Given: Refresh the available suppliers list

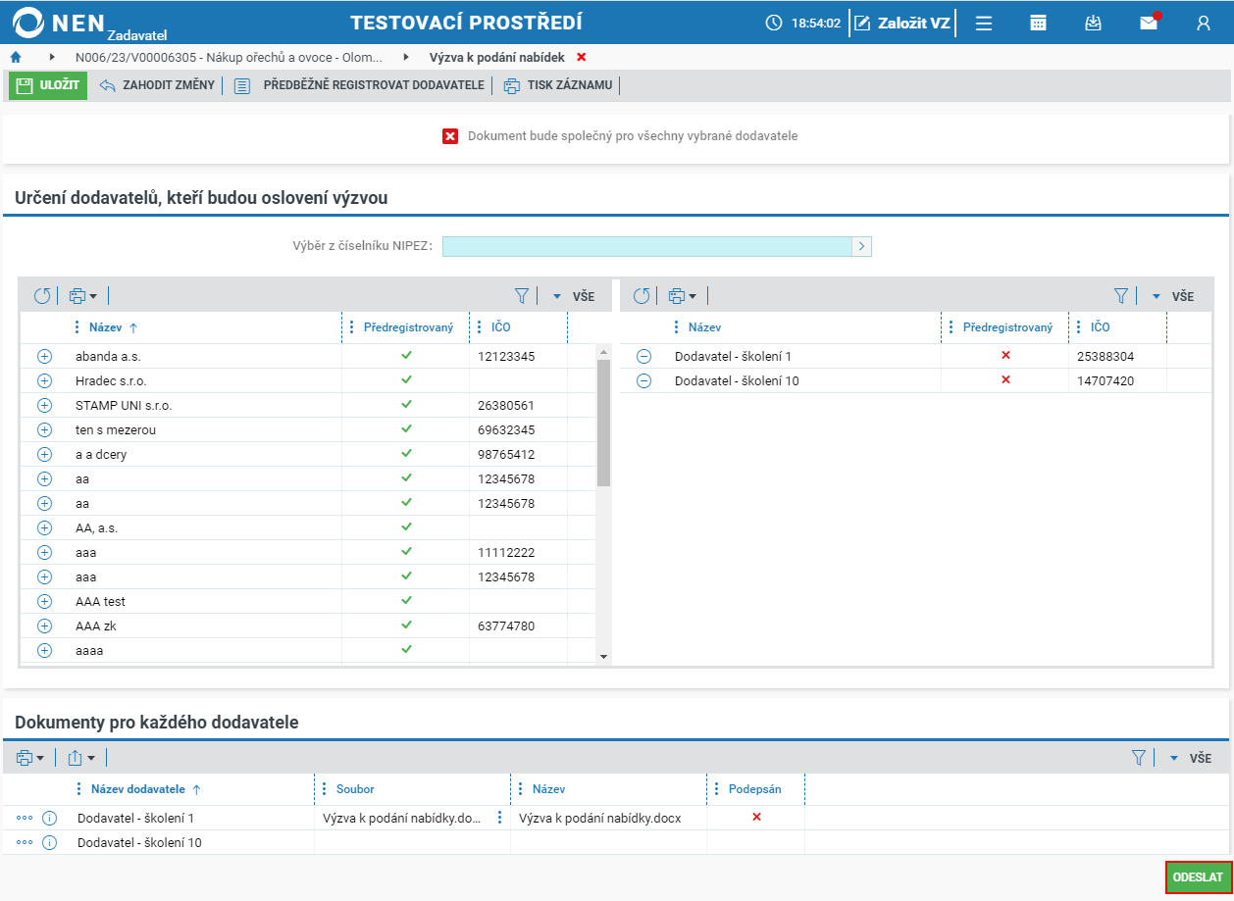Looking at the screenshot, I should (42, 295).
